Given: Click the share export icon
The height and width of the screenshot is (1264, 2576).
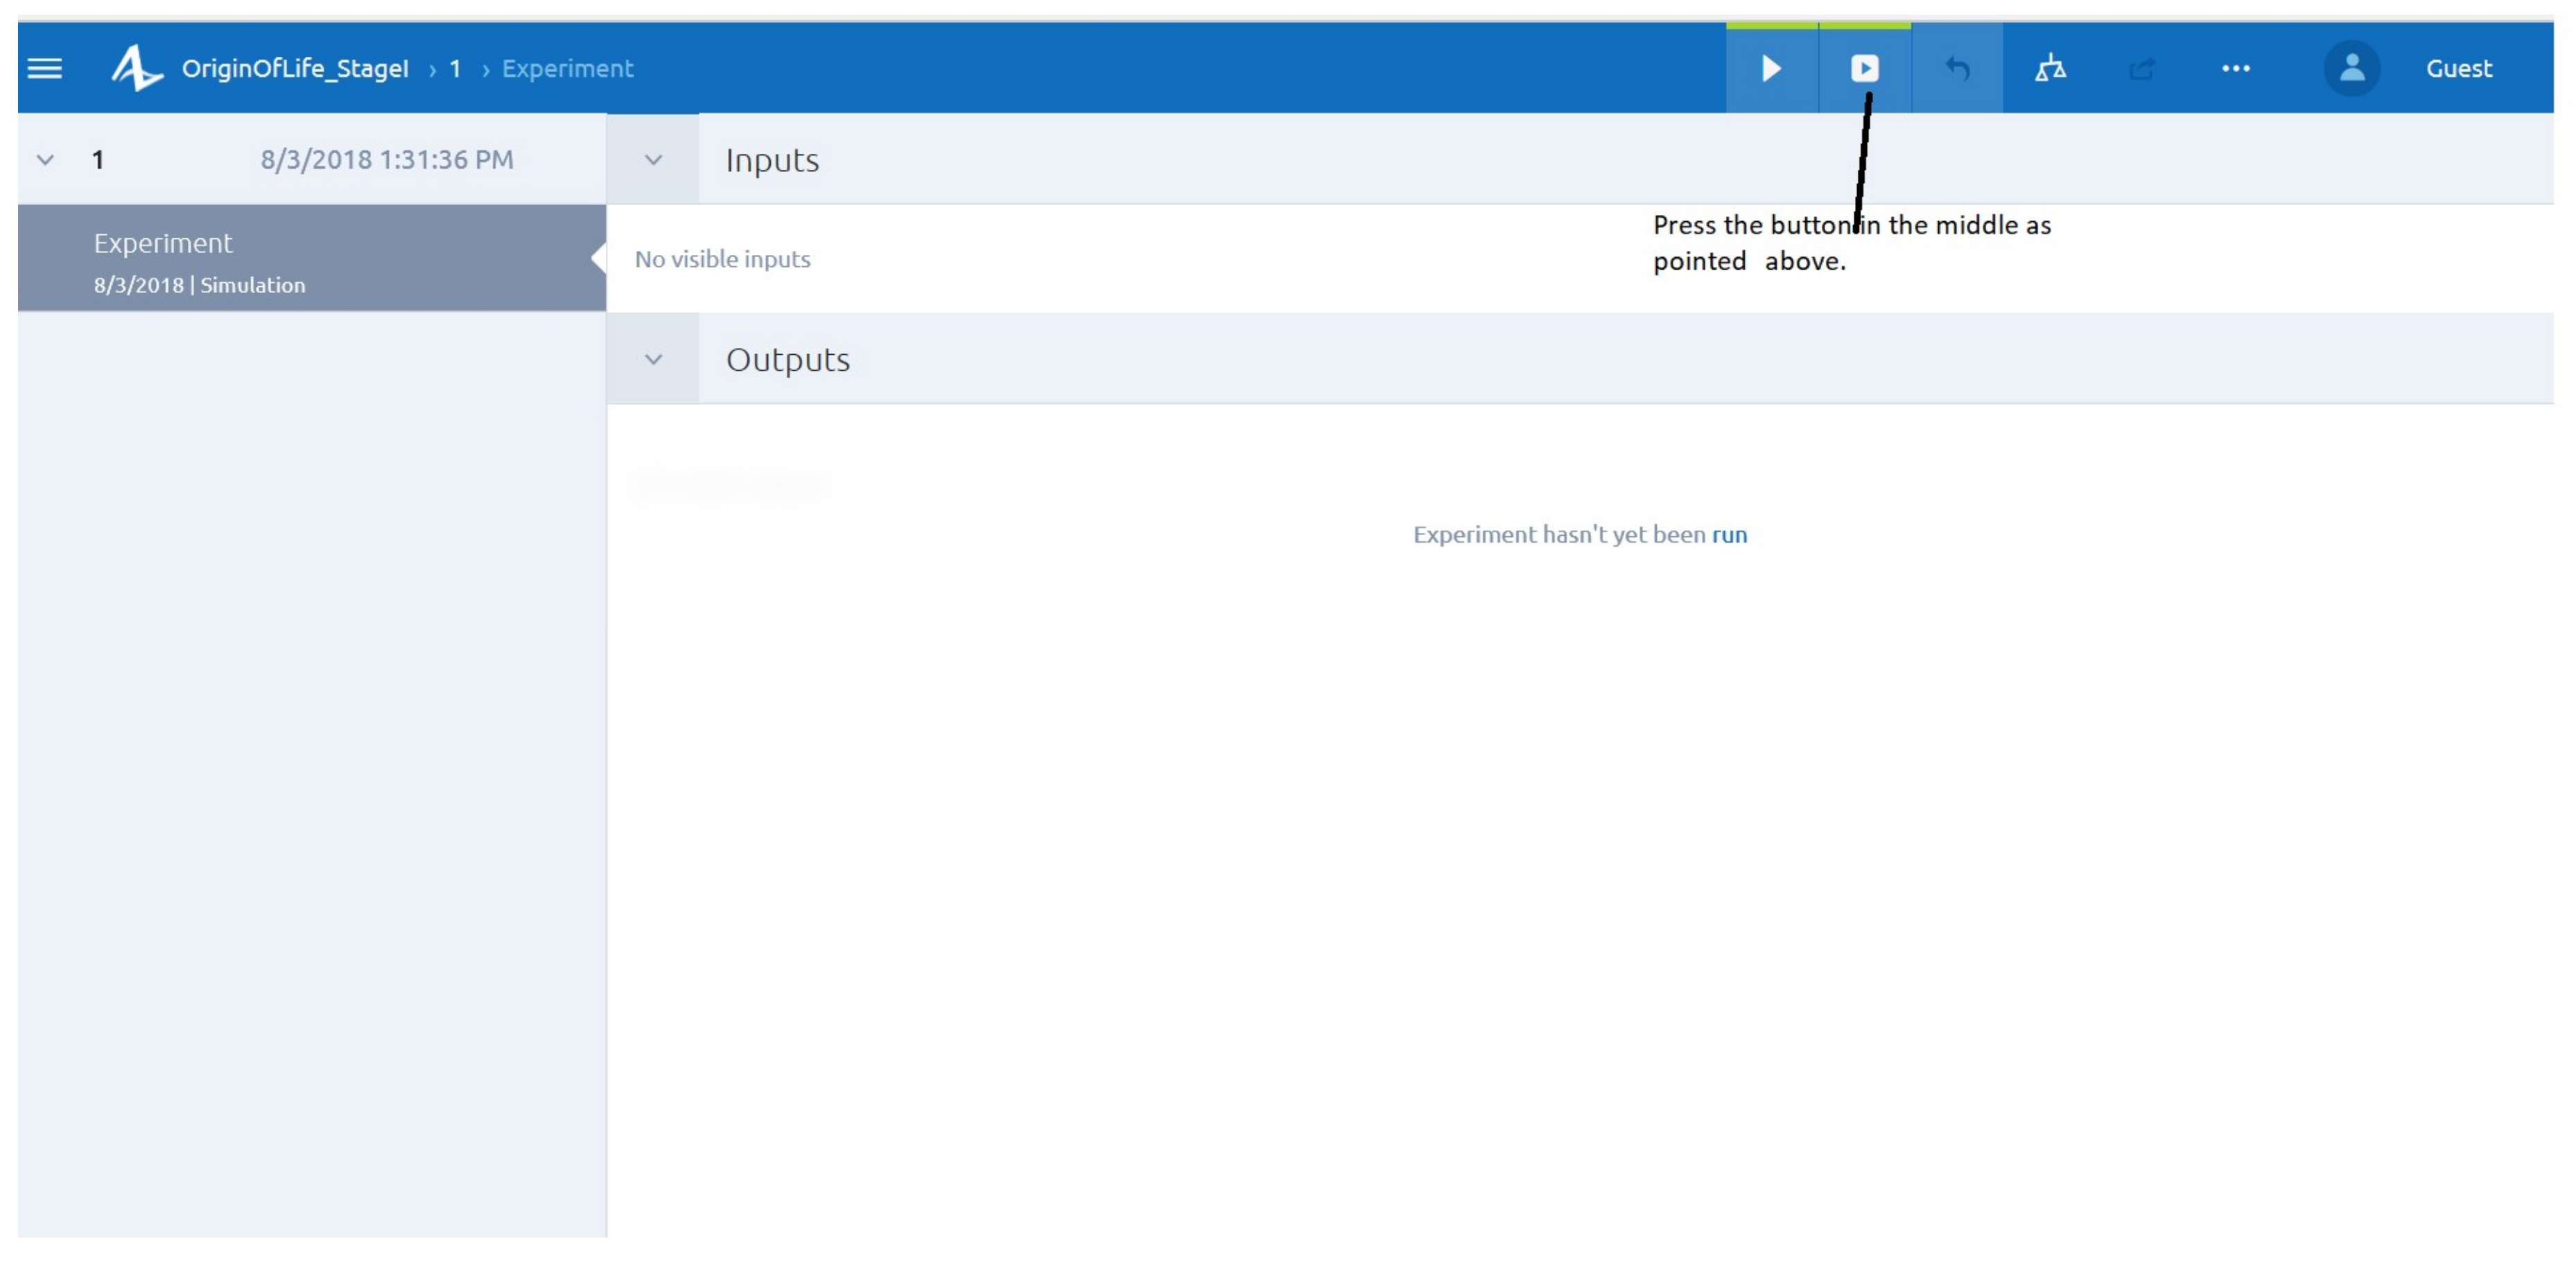Looking at the screenshot, I should (x=2142, y=68).
